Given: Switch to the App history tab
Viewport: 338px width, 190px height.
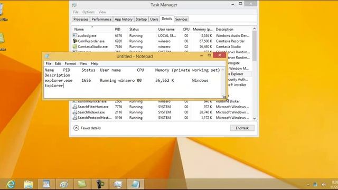Looking at the screenshot, I should [123, 19].
